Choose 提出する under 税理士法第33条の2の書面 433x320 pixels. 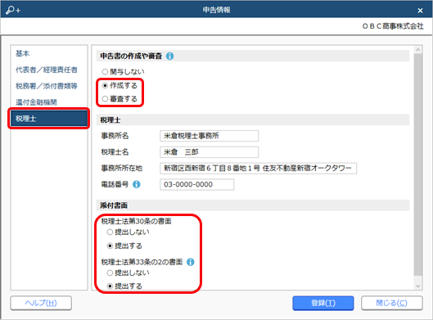pos(124,286)
